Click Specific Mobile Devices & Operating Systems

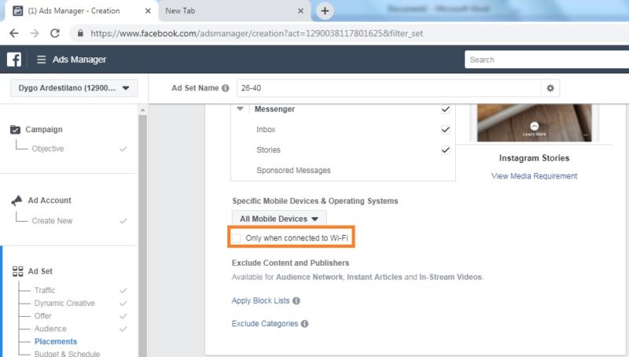pos(315,201)
